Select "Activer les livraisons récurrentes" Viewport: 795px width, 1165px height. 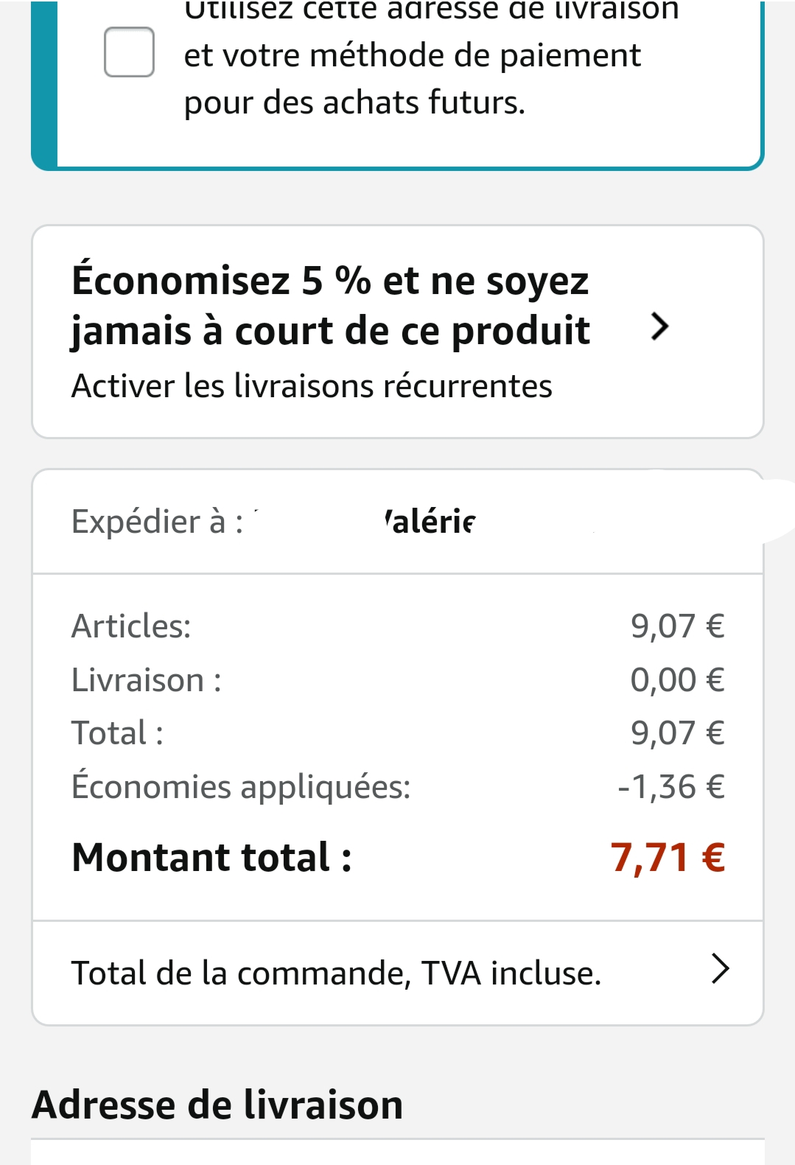[x=312, y=386]
